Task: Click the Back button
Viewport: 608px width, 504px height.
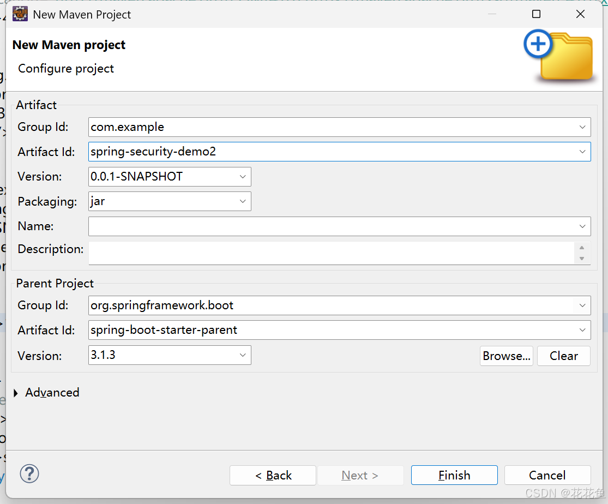Action: (x=273, y=475)
